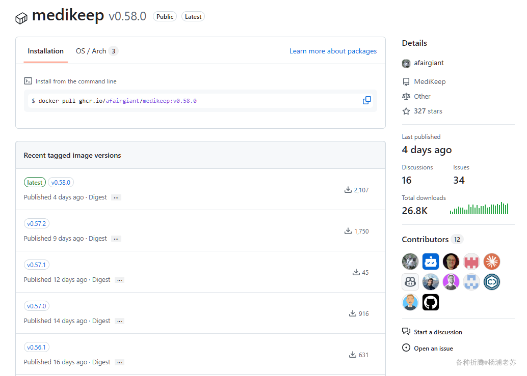Click the Other license text
The width and height of the screenshot is (527, 376).
(x=422, y=97)
